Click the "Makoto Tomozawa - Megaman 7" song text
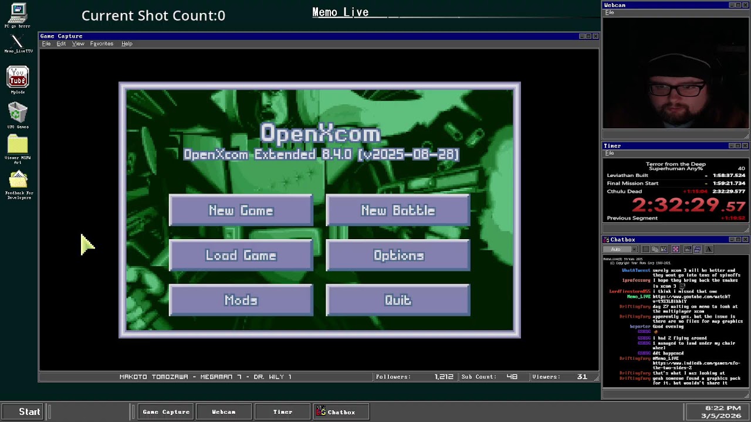Viewport: 751px width, 422px height. click(205, 377)
